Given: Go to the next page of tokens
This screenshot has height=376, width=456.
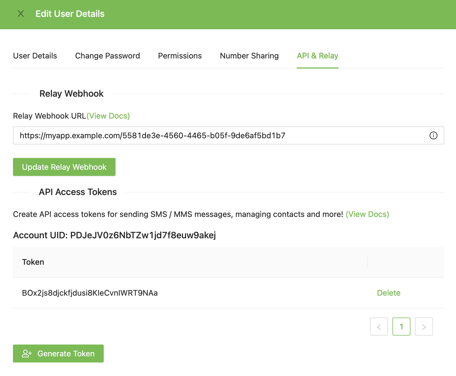Looking at the screenshot, I should pos(424,327).
